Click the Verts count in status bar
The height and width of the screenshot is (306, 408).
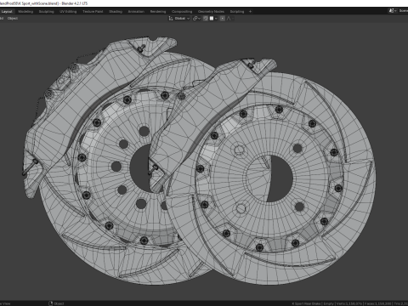349,303
